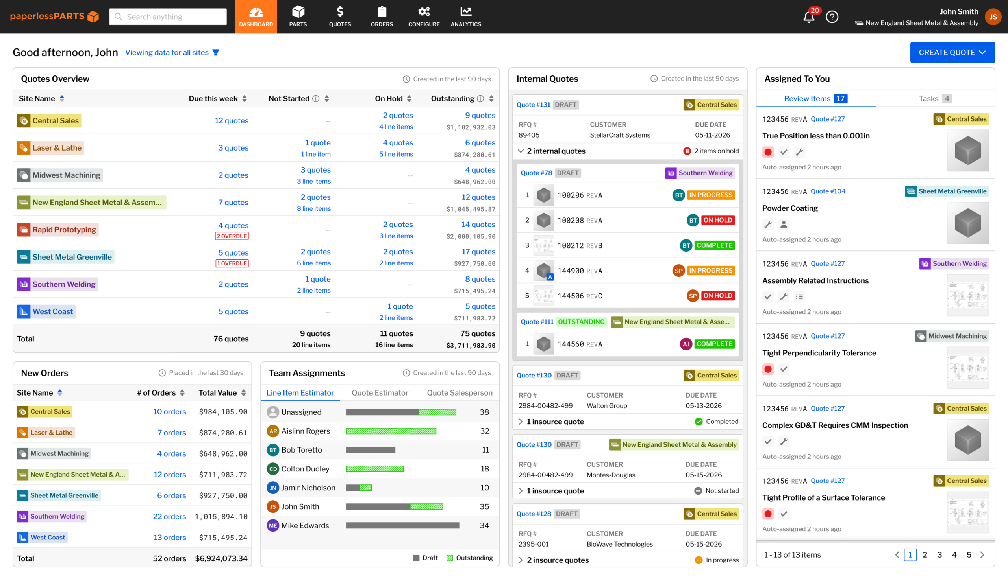Image resolution: width=1008 pixels, height=580 pixels.
Task: Click 22 orders for Southern Welding
Action: point(169,516)
